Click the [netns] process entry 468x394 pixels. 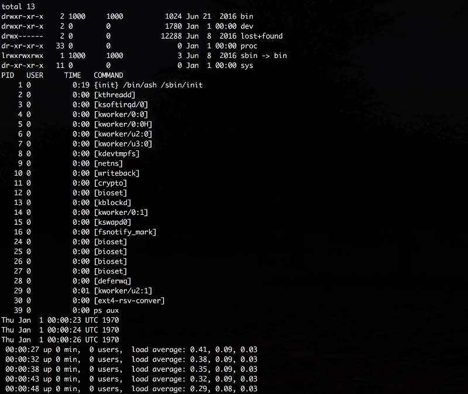pyautogui.click(x=108, y=163)
